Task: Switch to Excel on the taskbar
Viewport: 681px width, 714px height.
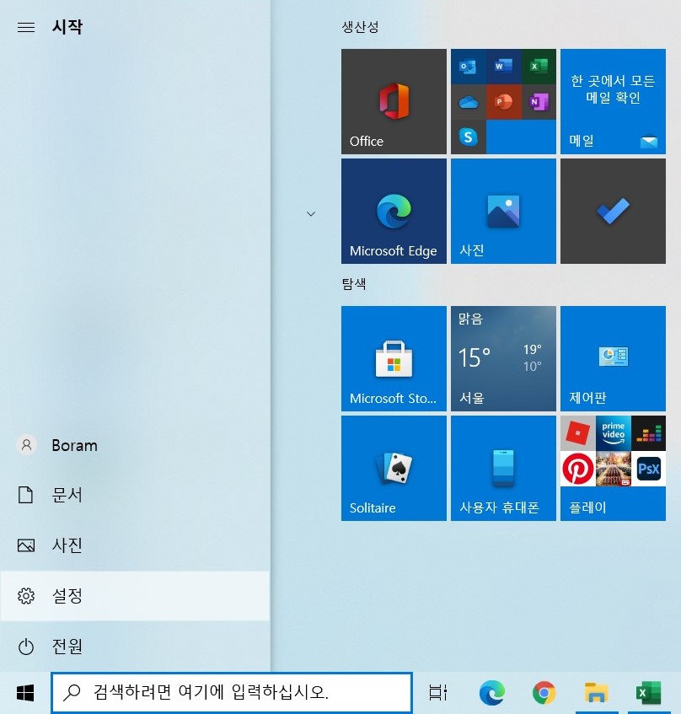Action: point(648,693)
